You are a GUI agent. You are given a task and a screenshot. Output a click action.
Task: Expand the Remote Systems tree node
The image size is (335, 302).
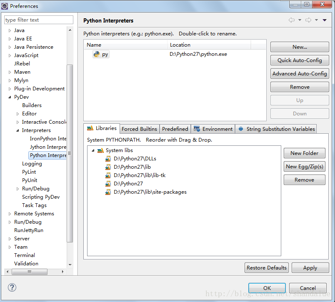point(10,214)
